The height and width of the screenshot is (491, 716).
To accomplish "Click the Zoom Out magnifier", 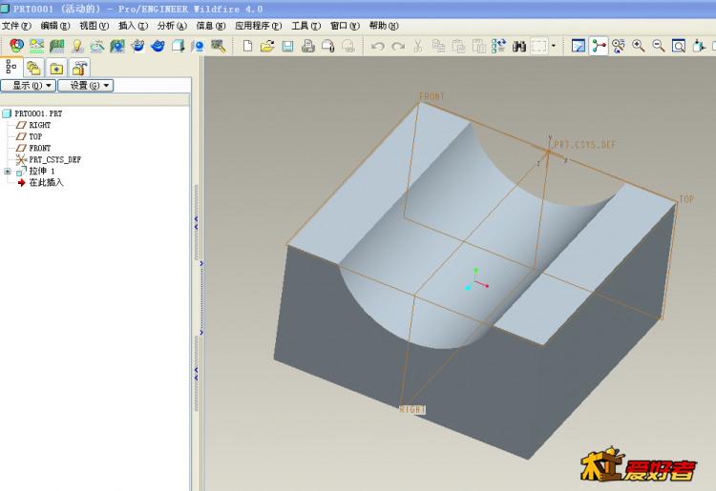I will [659, 46].
